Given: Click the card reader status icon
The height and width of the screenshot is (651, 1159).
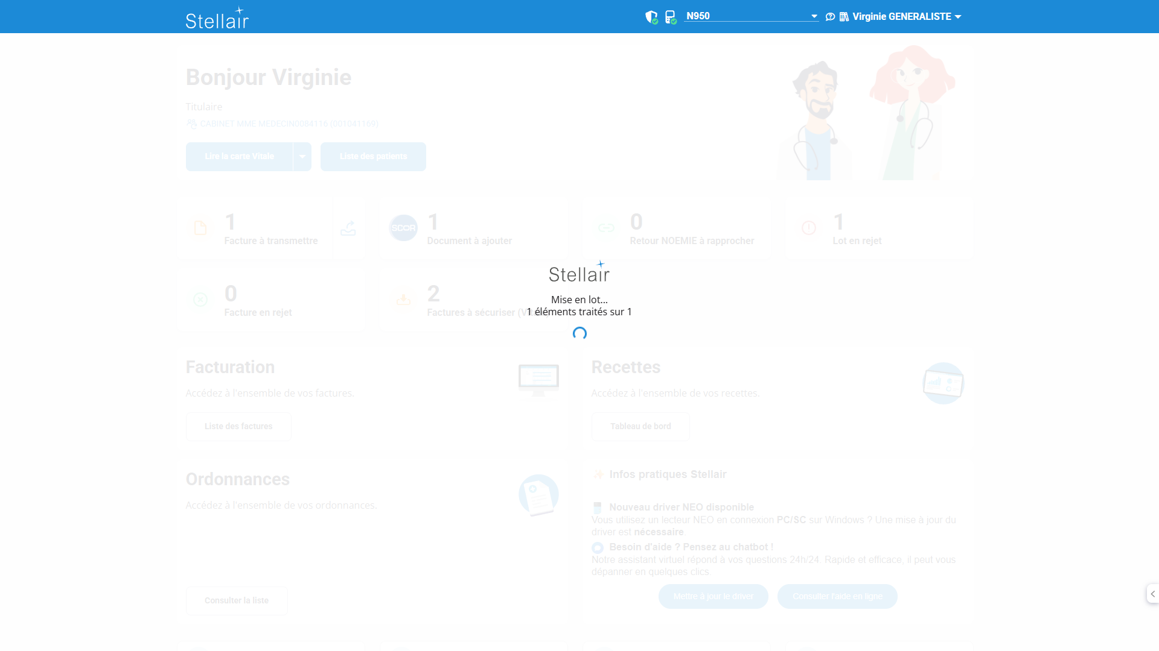Looking at the screenshot, I should (671, 17).
